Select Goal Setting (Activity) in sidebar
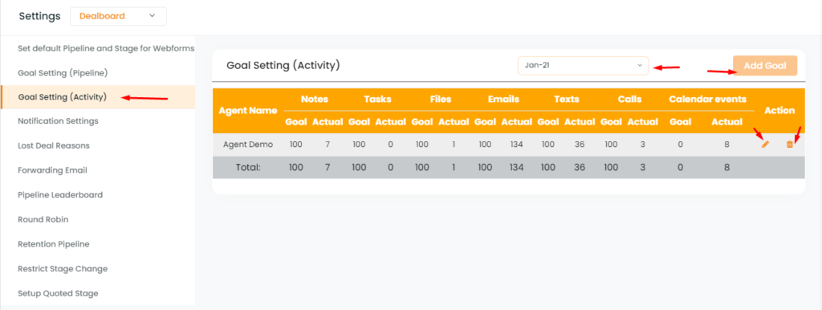Screen dimensions: 822x310 tap(63, 97)
